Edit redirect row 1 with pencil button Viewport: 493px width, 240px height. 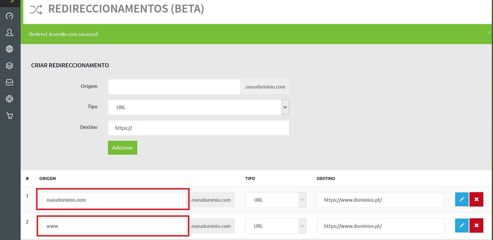[462, 199]
